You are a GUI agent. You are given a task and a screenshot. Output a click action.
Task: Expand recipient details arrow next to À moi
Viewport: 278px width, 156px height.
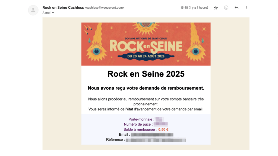click(53, 13)
